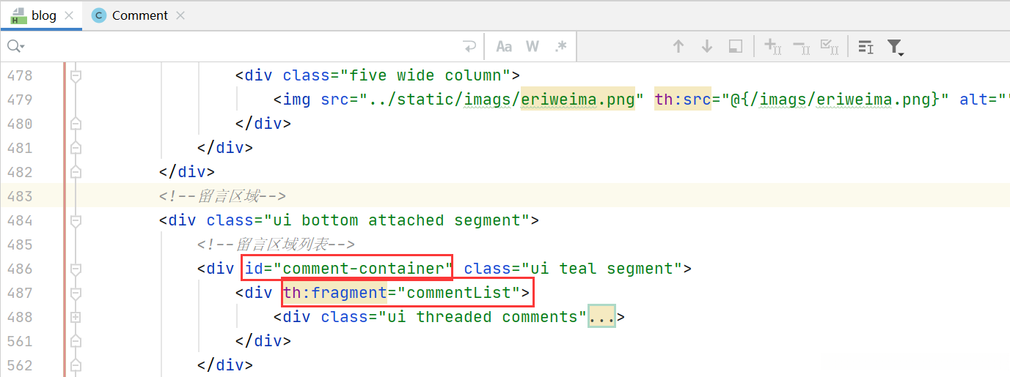Viewport: 1010px width, 377px height.
Task: Go to previous occurrence arrow
Action: [678, 47]
